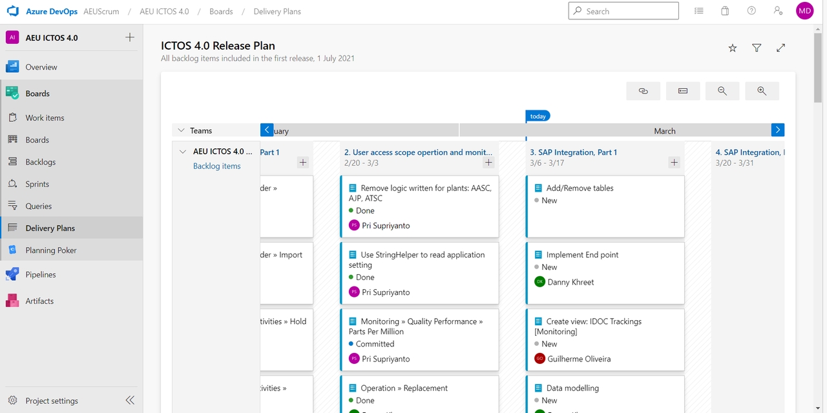Click the favorite star icon for plan
The height and width of the screenshot is (413, 827).
733,48
